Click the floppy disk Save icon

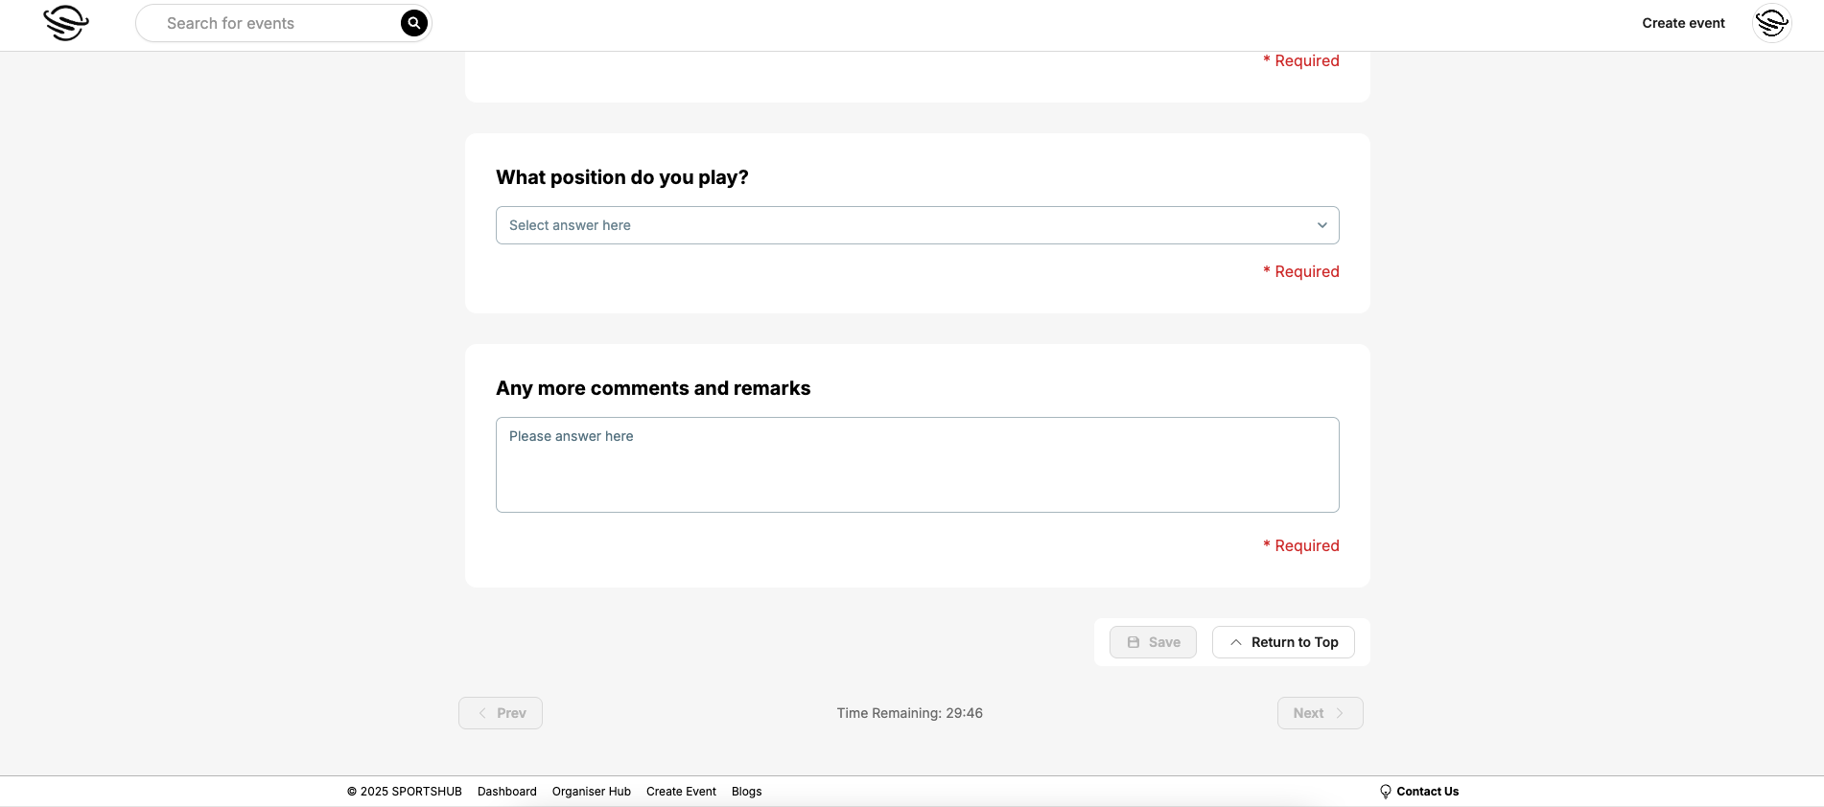[1134, 642]
